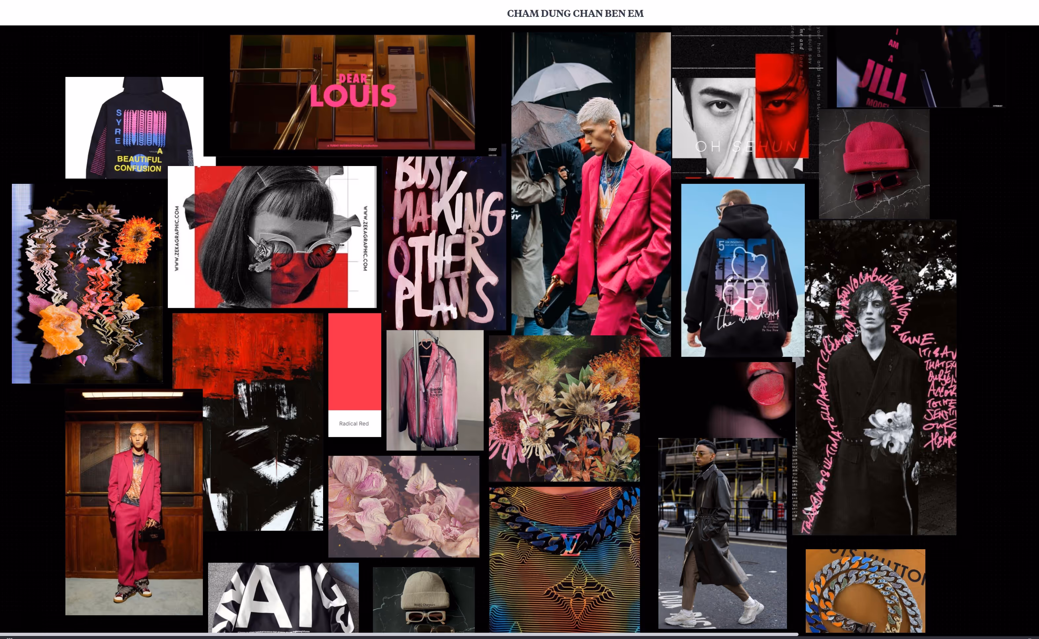The height and width of the screenshot is (639, 1039).
Task: Open the Dear Louis poster image
Action: pos(352,92)
